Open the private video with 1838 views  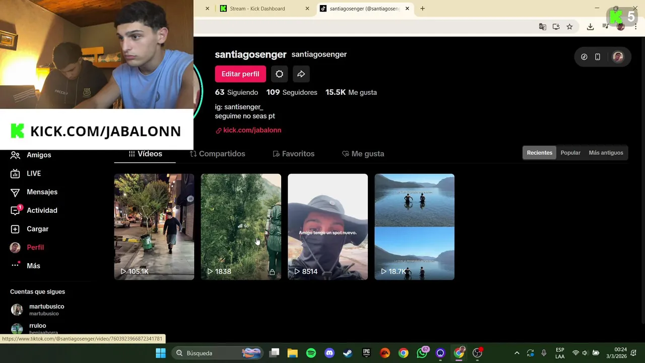click(241, 227)
